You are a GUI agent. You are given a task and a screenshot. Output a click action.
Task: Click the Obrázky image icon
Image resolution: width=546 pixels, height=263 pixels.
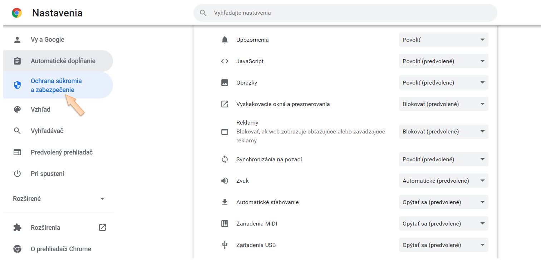coord(225,83)
